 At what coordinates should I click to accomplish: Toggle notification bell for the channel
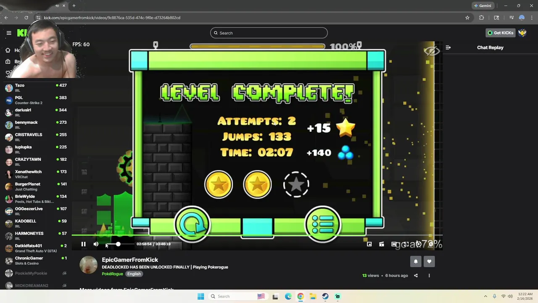tap(416, 261)
